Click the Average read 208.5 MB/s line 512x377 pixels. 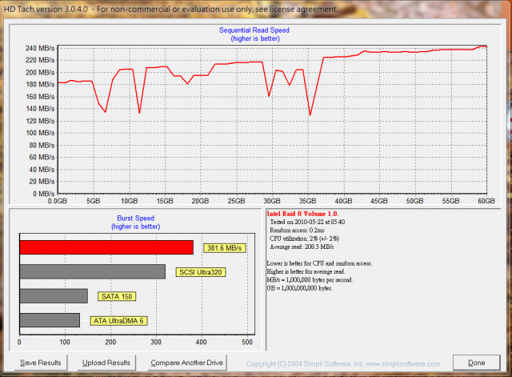click(x=302, y=247)
